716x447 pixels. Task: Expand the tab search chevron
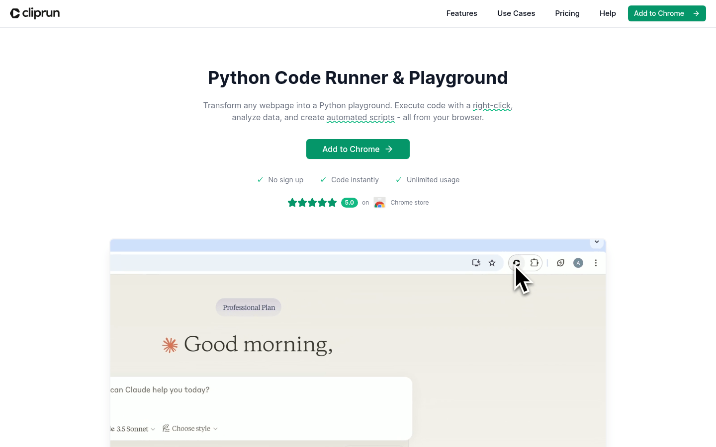pos(597,242)
